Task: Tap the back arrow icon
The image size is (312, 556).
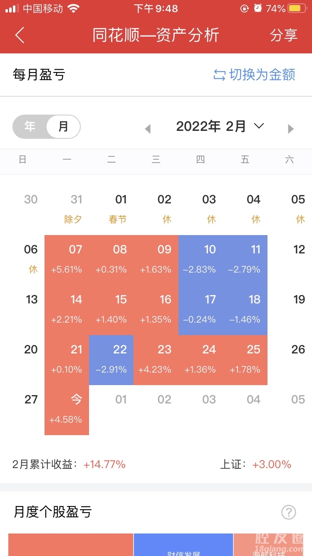Action: tap(20, 35)
